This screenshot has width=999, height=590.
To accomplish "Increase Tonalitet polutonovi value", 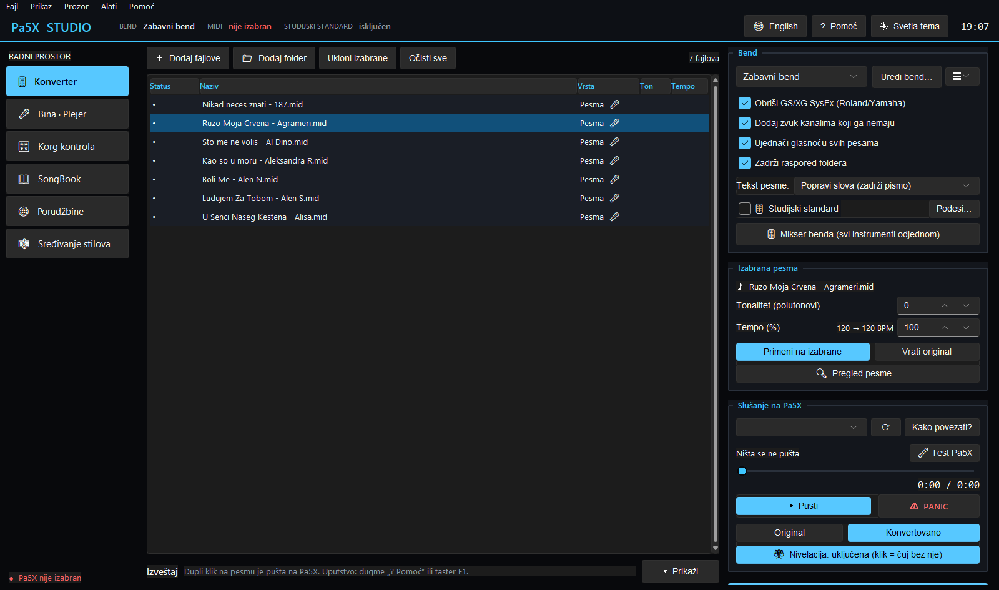I will tap(945, 305).
